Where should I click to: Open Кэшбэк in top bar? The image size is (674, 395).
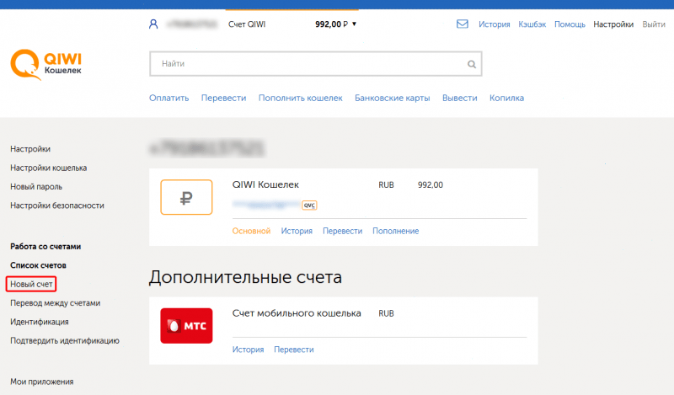point(532,24)
